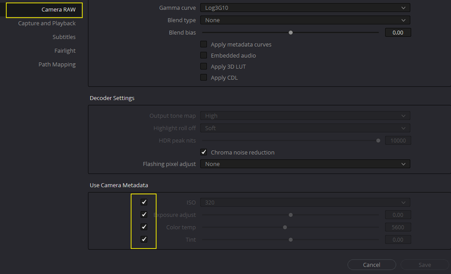Disable Chroma noise reduction

[204, 152]
